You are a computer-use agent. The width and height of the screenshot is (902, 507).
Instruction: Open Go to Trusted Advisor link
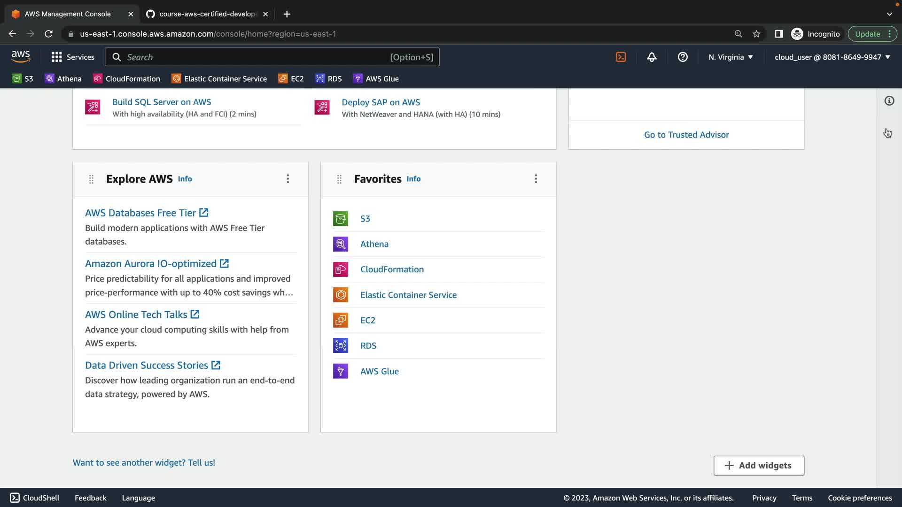[x=686, y=135]
